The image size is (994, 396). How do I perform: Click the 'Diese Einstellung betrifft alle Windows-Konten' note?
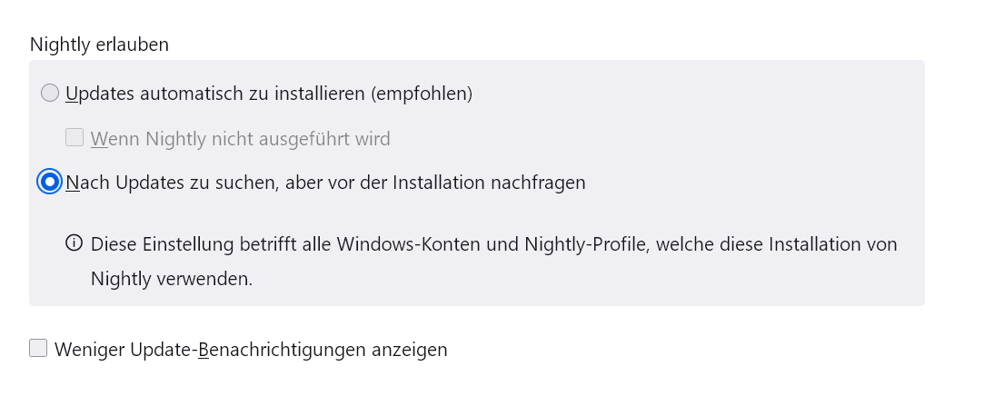494,244
